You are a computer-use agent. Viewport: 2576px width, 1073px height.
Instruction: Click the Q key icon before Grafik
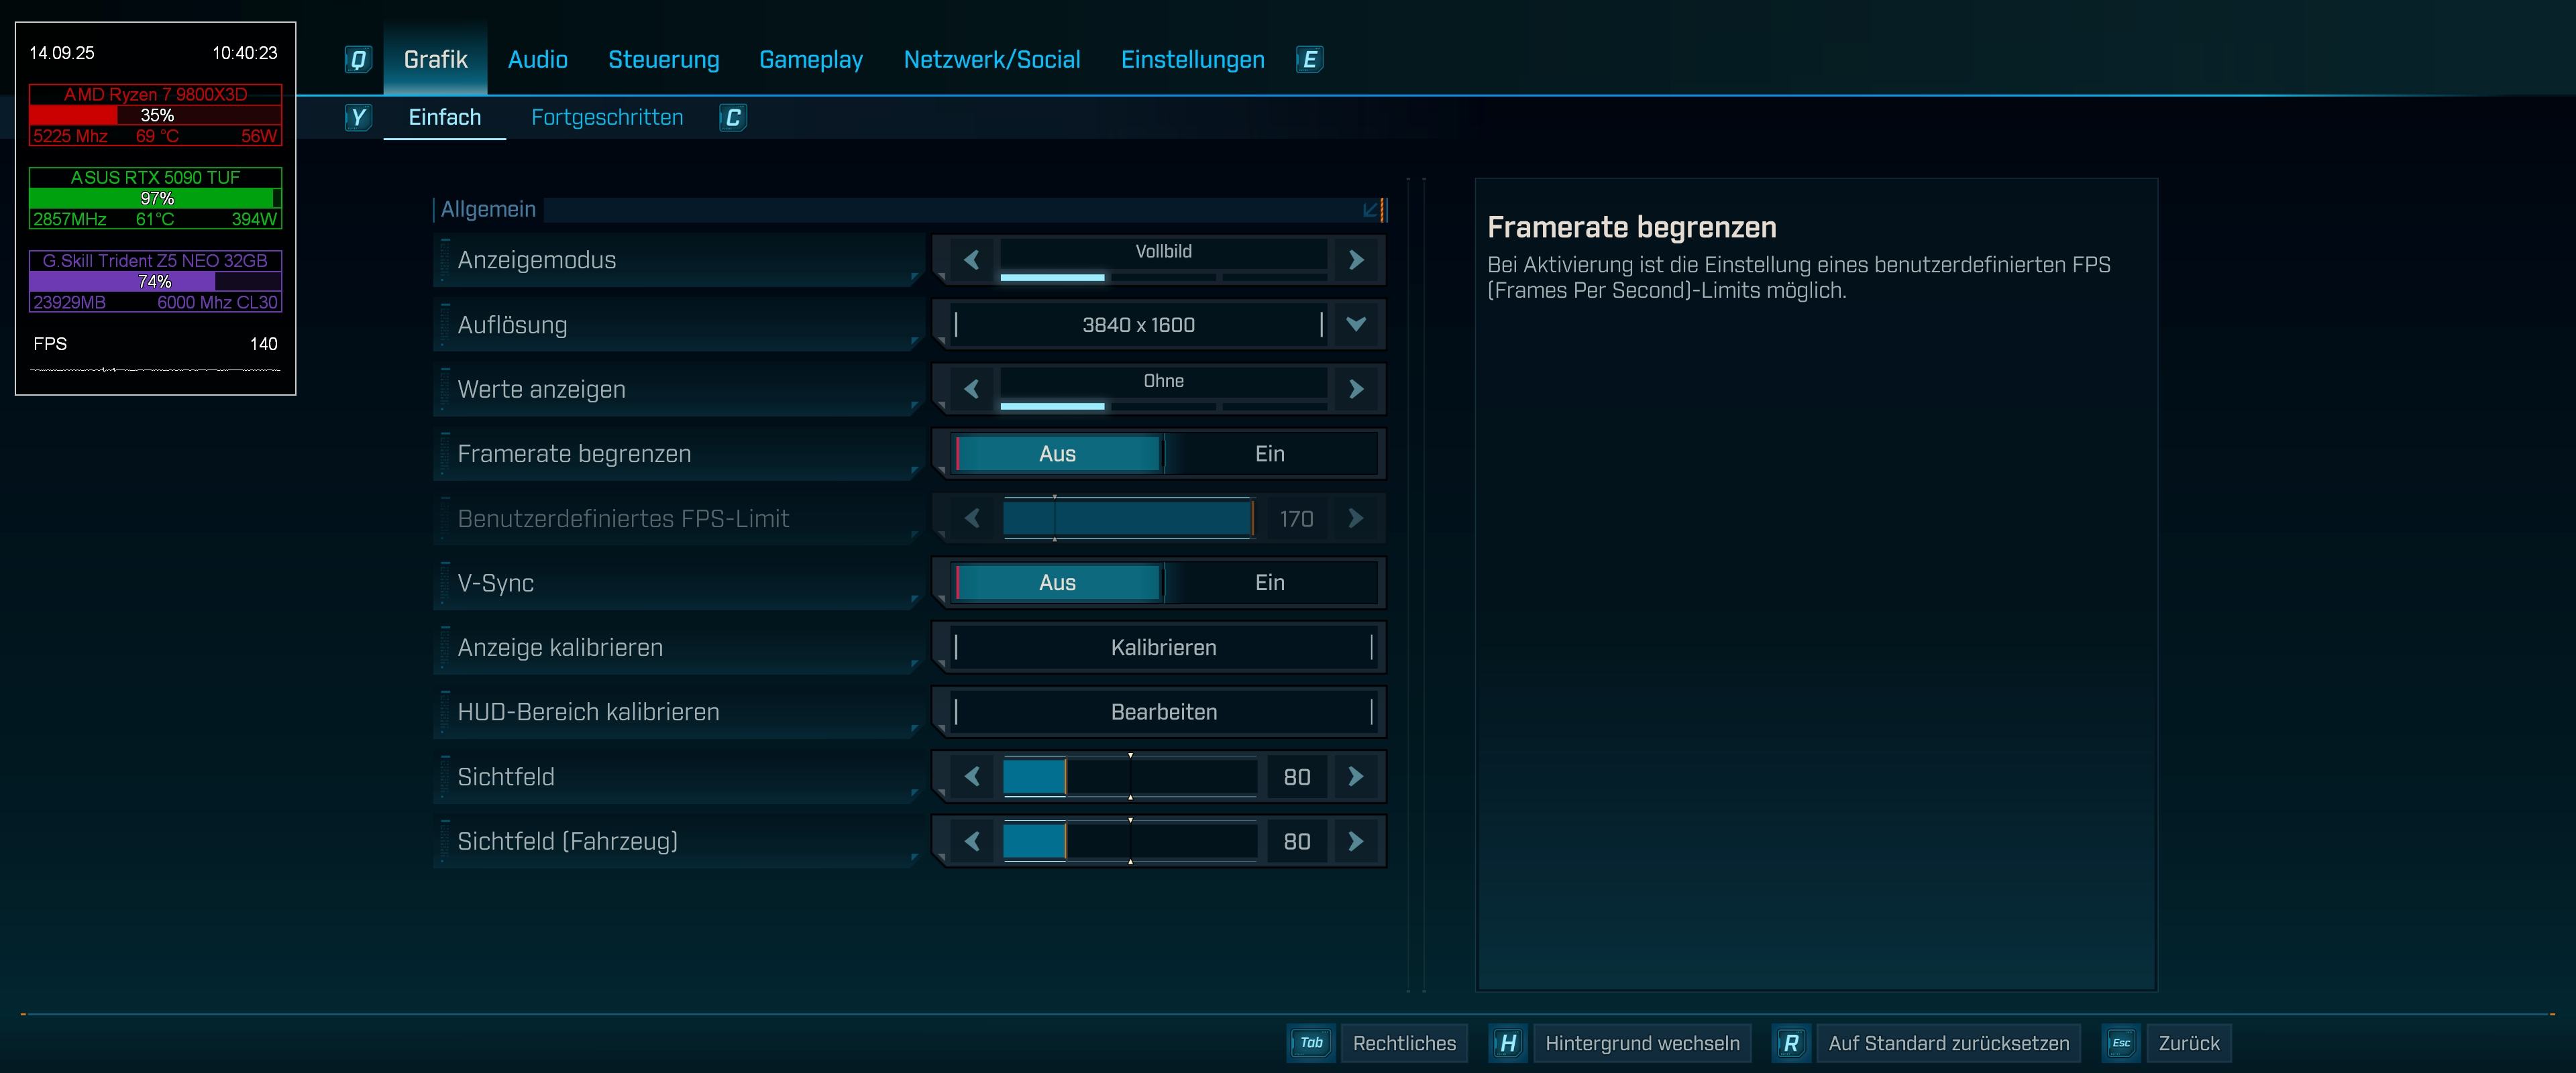(358, 60)
